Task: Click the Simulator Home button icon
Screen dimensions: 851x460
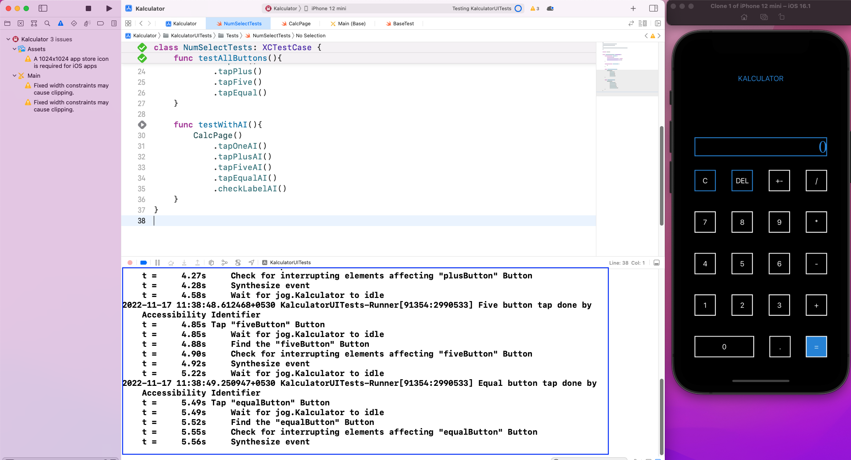Action: point(744,17)
